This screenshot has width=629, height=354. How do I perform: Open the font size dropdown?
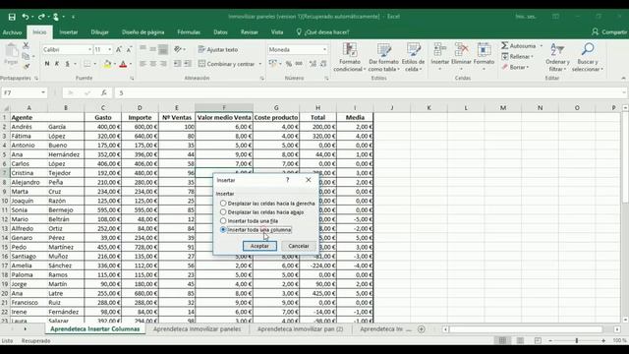pos(109,50)
